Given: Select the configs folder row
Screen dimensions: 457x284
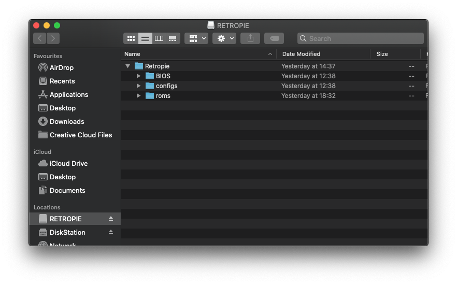Looking at the screenshot, I should pos(275,86).
